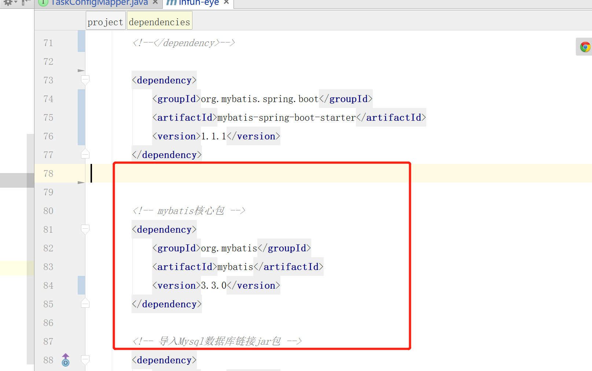Click the mybatis artifactId value on line 83

click(x=235, y=267)
